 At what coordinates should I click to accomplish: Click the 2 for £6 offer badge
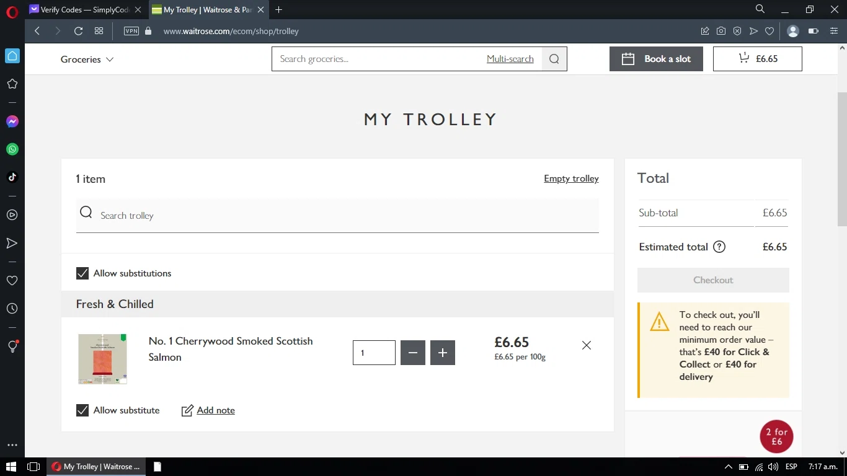[x=776, y=436]
